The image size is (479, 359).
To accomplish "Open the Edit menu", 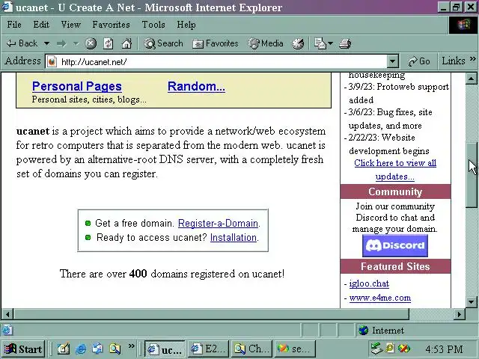I will coord(41,25).
